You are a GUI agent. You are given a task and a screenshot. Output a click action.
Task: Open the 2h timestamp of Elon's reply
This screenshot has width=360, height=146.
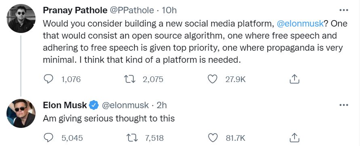click(x=162, y=105)
